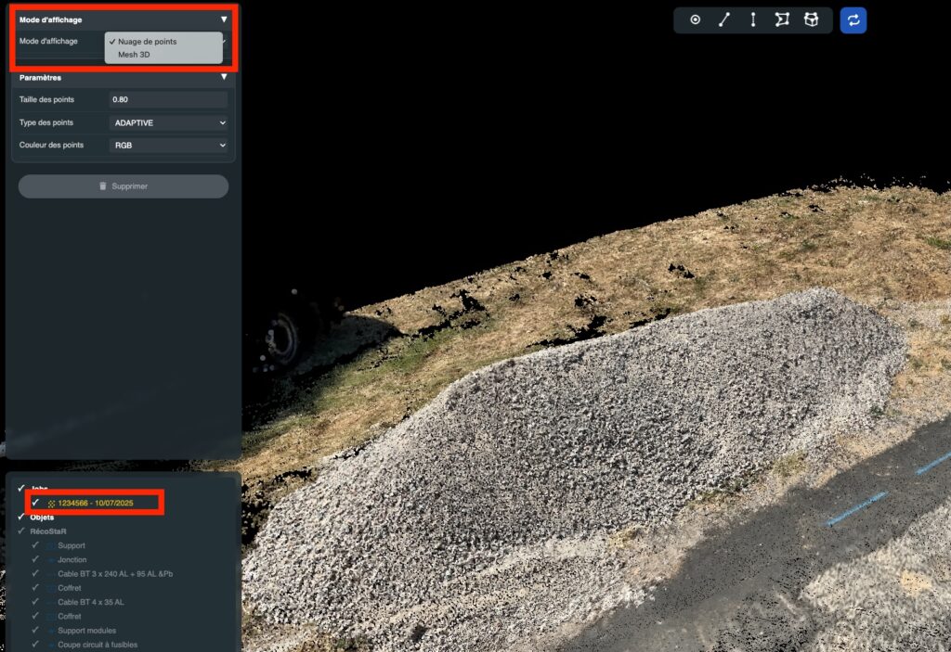Select job 1234566 - 10/07/2025 entry
The height and width of the screenshot is (652, 951).
coord(96,503)
